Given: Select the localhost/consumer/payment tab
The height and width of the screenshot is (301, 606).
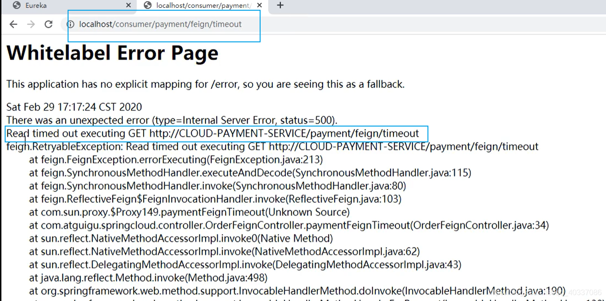Looking at the screenshot, I should (203, 6).
